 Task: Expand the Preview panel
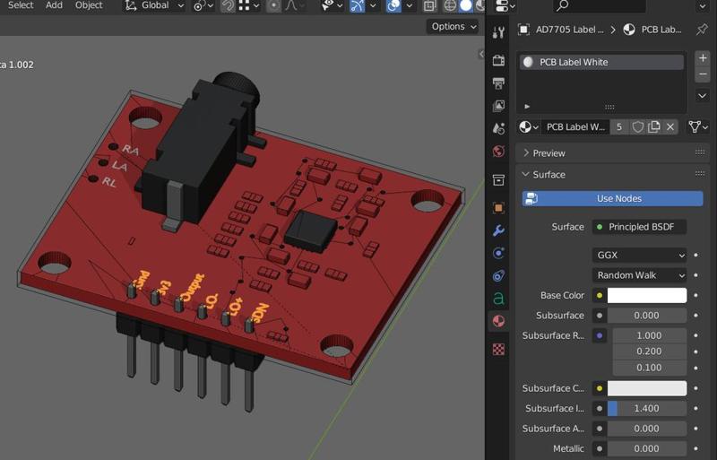tap(549, 153)
